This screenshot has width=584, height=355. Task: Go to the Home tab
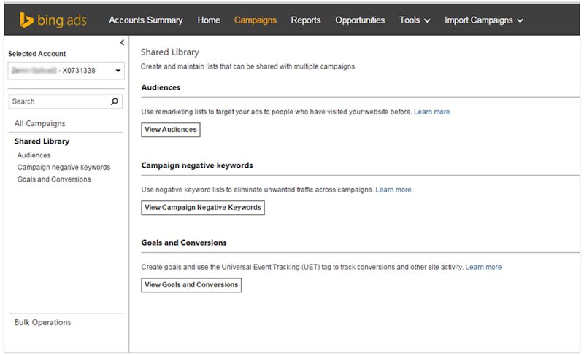209,20
